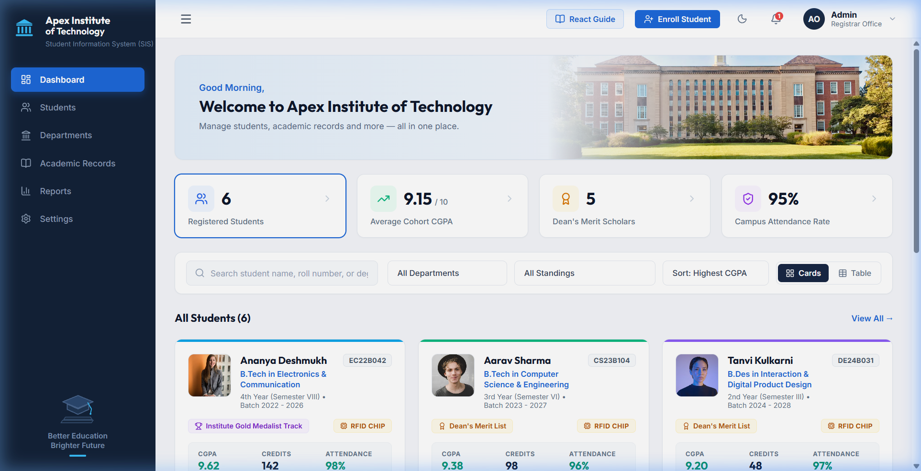This screenshot has height=471, width=921.
Task: Click the View All link
Action: pyautogui.click(x=872, y=318)
